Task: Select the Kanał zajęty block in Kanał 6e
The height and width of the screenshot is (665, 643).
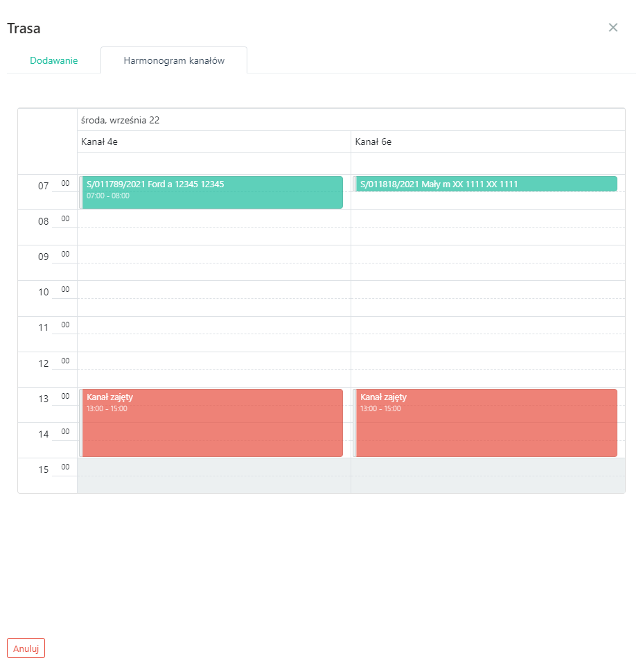Action: (x=486, y=423)
